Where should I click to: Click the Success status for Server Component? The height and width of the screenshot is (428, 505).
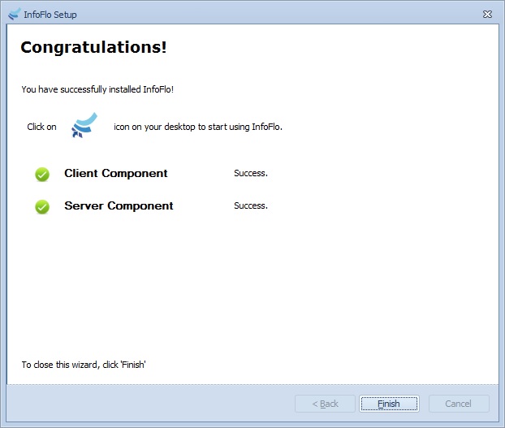coord(251,205)
